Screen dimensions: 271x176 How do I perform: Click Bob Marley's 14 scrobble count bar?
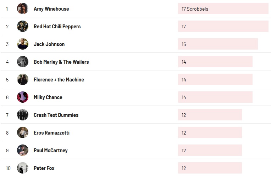pyautogui.click(x=215, y=62)
